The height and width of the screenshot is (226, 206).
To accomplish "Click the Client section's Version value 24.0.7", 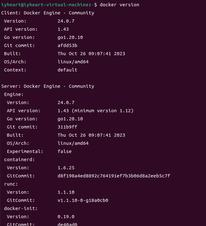I will [x=66, y=21].
